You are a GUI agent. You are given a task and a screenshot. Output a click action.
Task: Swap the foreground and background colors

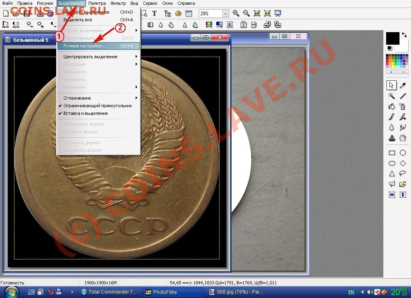pyautogui.click(x=405, y=35)
